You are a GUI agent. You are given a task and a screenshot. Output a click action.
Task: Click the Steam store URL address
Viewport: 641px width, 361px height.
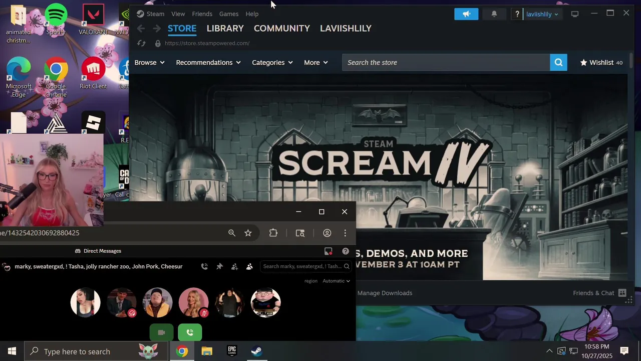(207, 43)
